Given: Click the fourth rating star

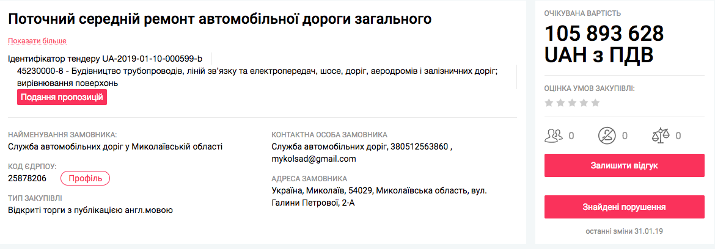Looking at the screenshot, I should pyautogui.click(x=584, y=103).
